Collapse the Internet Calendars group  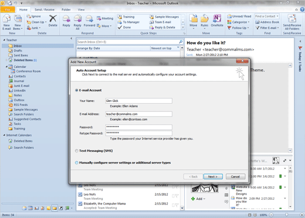pyautogui.click(x=4, y=135)
